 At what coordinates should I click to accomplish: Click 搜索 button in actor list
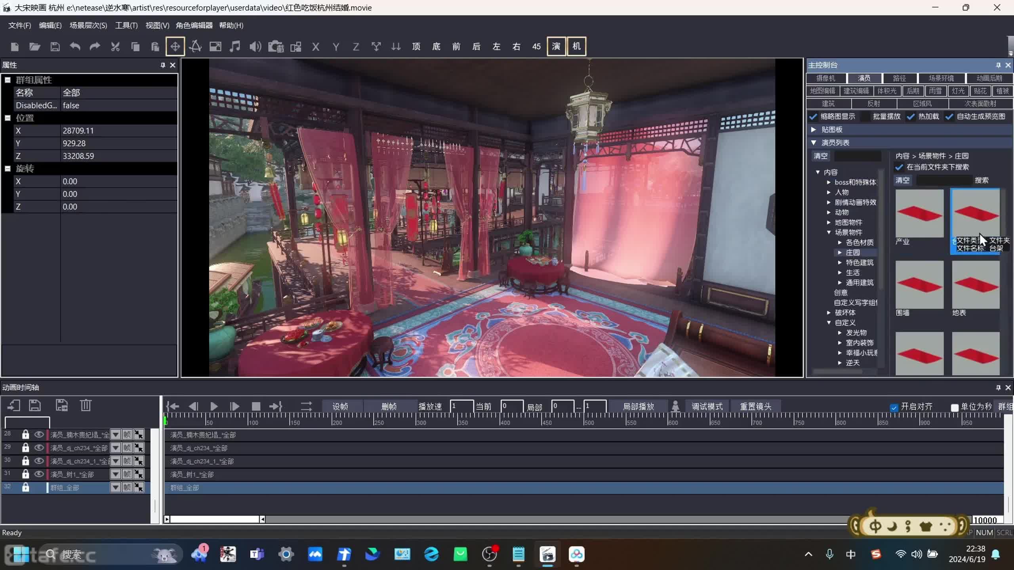pos(982,180)
